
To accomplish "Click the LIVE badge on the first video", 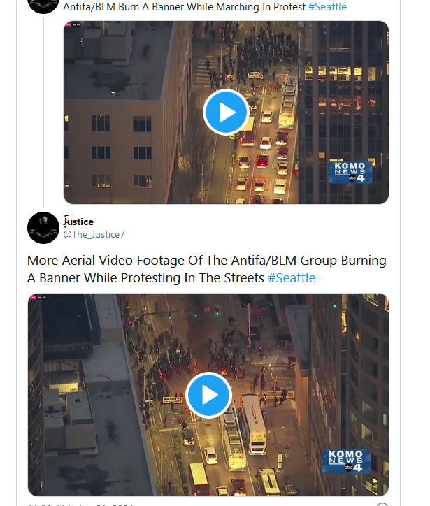I will point(69,24).
